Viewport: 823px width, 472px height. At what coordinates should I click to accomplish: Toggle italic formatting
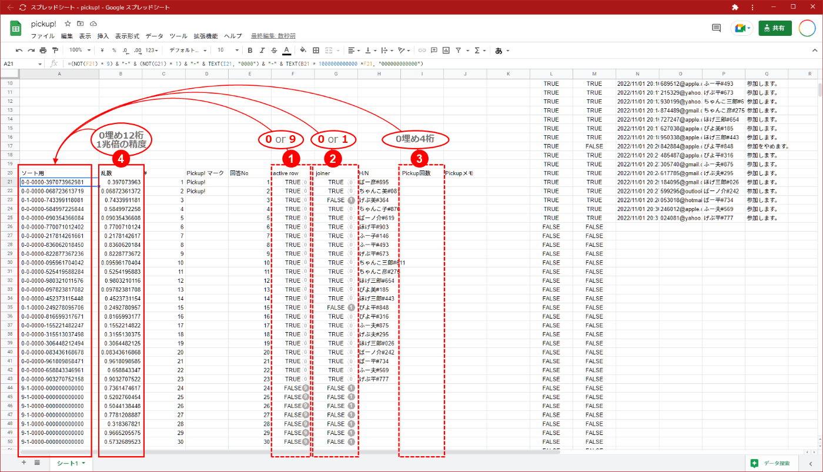pos(262,51)
